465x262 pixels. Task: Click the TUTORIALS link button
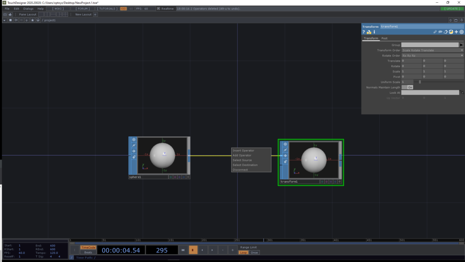tap(107, 9)
